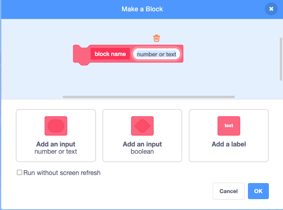The height and width of the screenshot is (210, 283).
Task: Add a boolean input via its card
Action: (x=142, y=136)
